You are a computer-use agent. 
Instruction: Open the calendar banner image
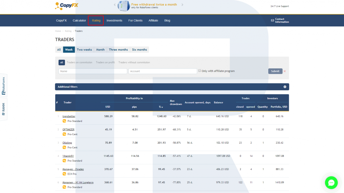124,6
